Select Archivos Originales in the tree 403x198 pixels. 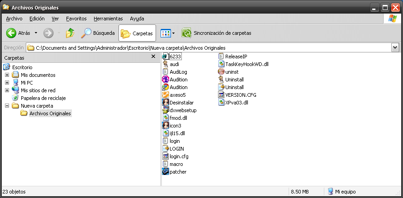tap(50, 113)
